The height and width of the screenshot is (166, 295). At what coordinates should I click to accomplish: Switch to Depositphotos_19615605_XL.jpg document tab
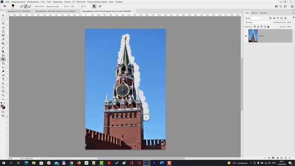coord(56,11)
